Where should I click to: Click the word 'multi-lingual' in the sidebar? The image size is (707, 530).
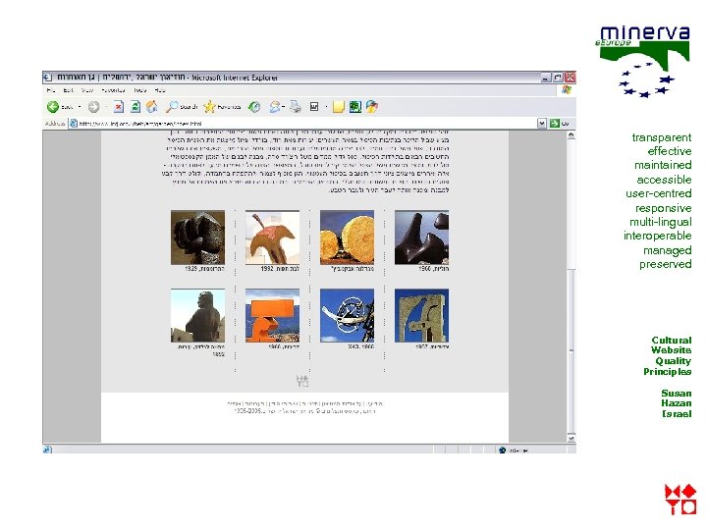[661, 222]
